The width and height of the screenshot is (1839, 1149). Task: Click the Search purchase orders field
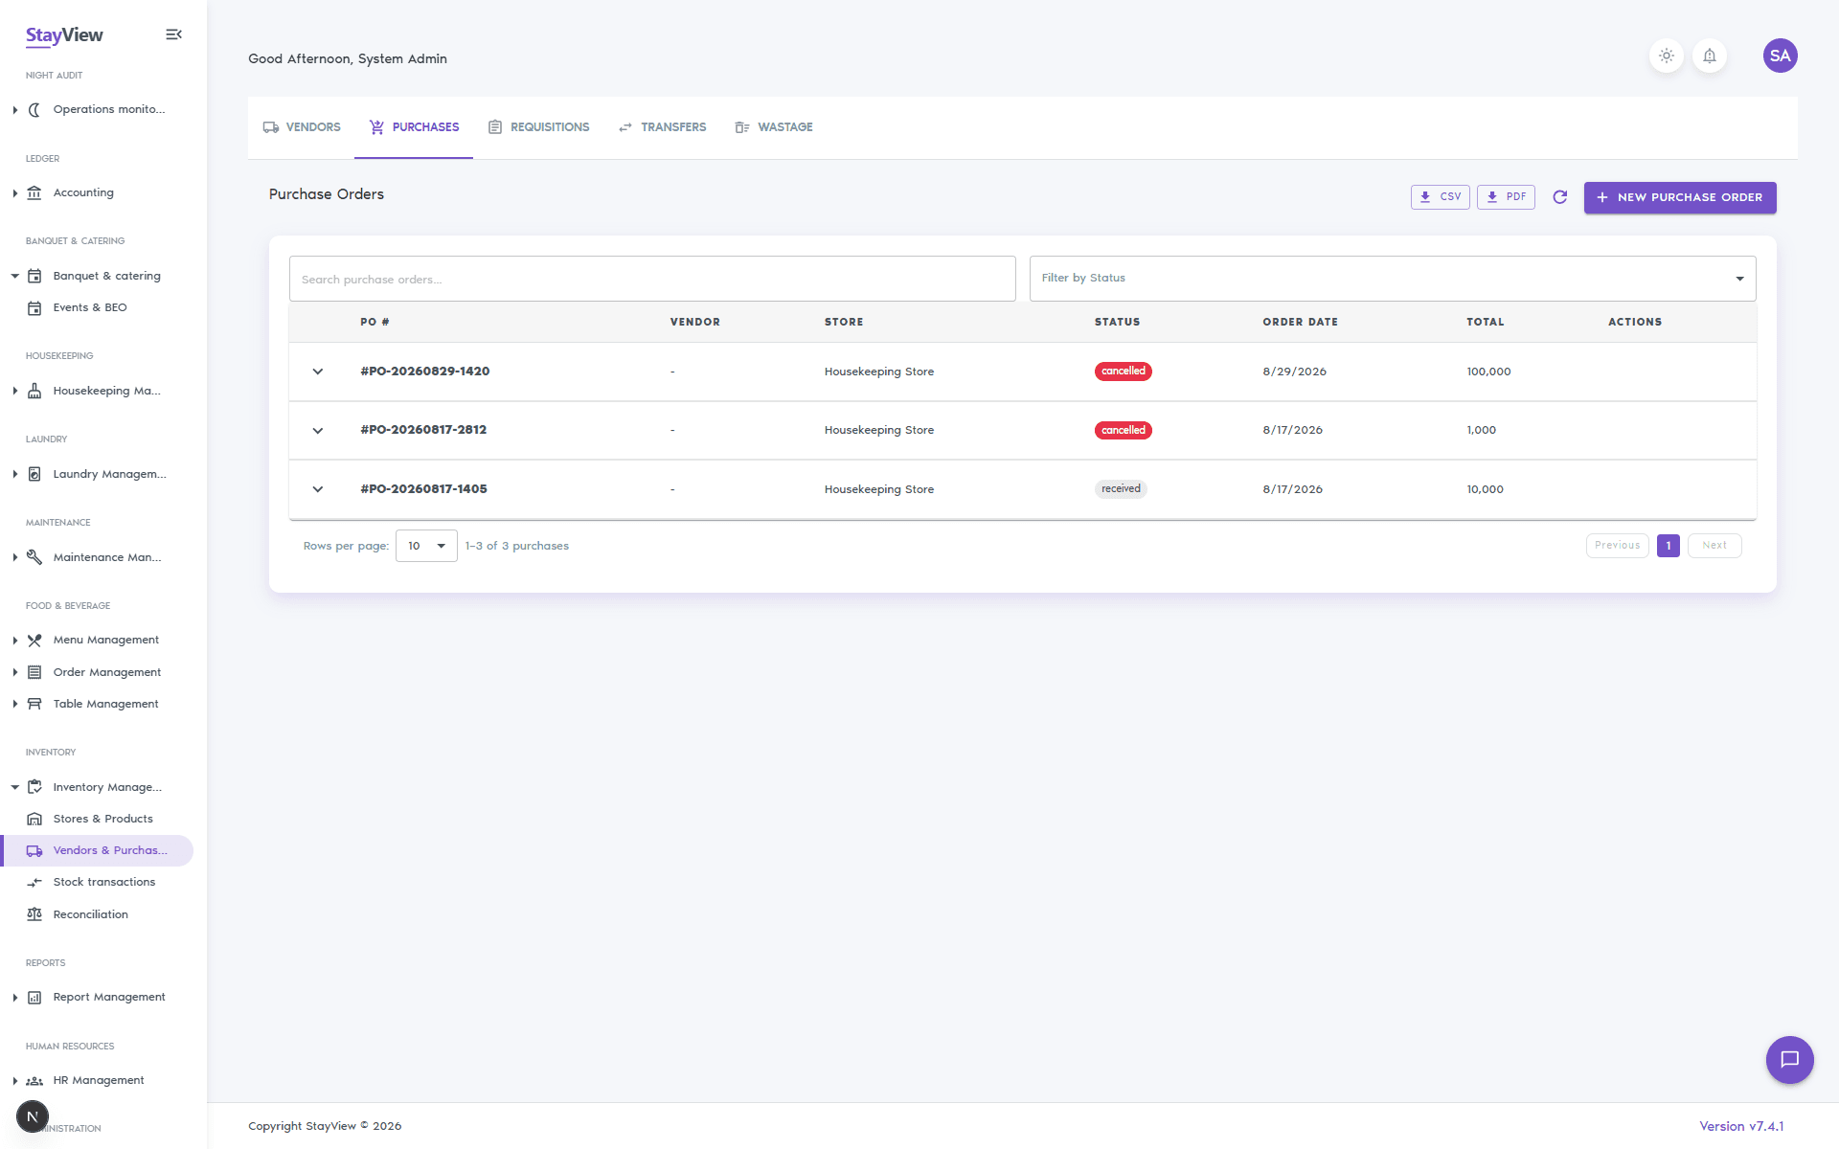(x=652, y=279)
